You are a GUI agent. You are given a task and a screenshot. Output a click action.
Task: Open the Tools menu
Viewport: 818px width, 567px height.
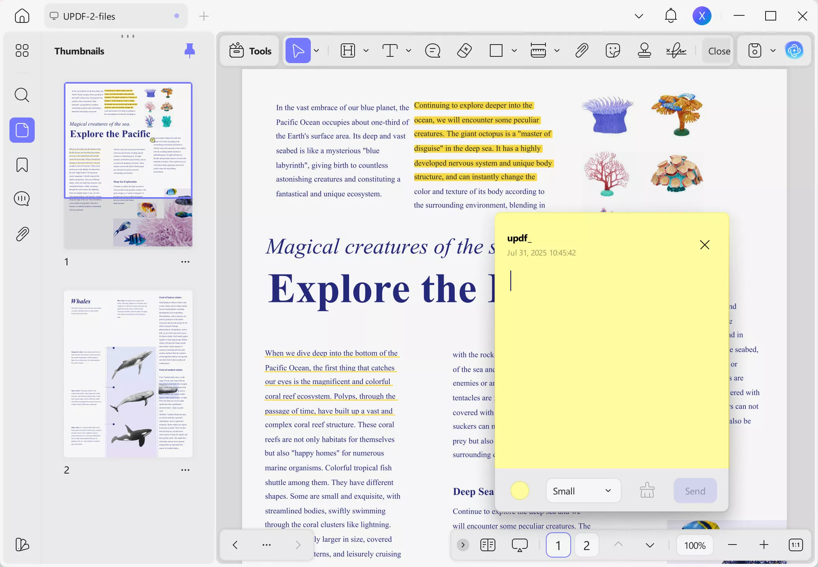(249, 50)
